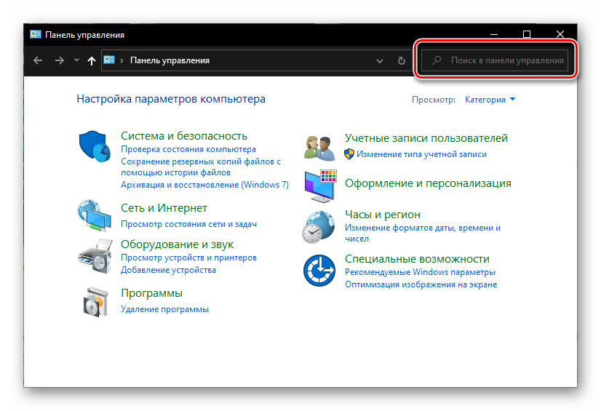The image size is (601, 411).
Task: Refresh the Control Panel view
Action: click(401, 61)
